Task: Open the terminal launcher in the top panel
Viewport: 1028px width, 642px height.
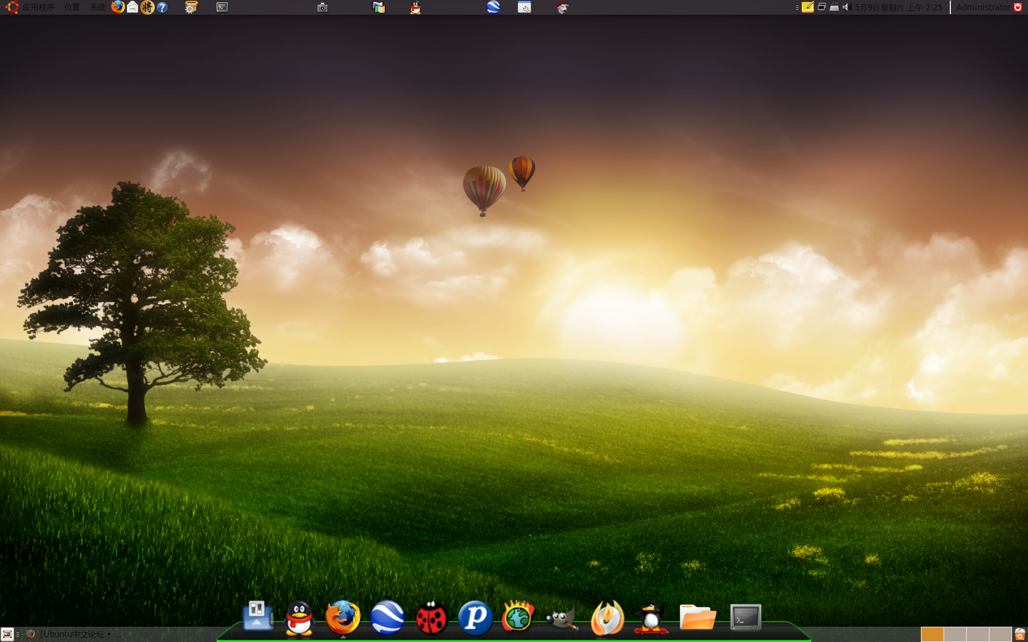Action: point(222,7)
